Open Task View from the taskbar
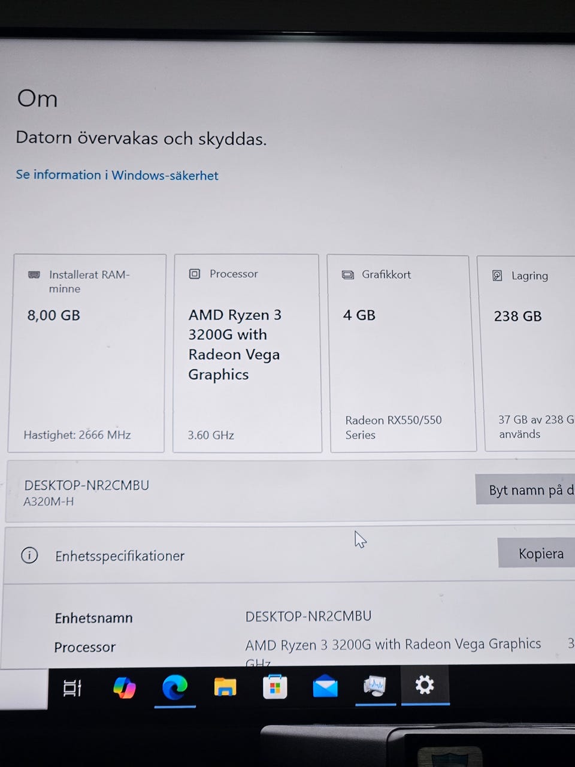The width and height of the screenshot is (575, 767). click(x=72, y=688)
